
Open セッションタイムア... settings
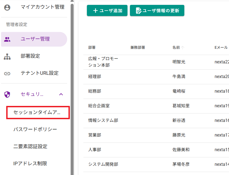click(37, 112)
